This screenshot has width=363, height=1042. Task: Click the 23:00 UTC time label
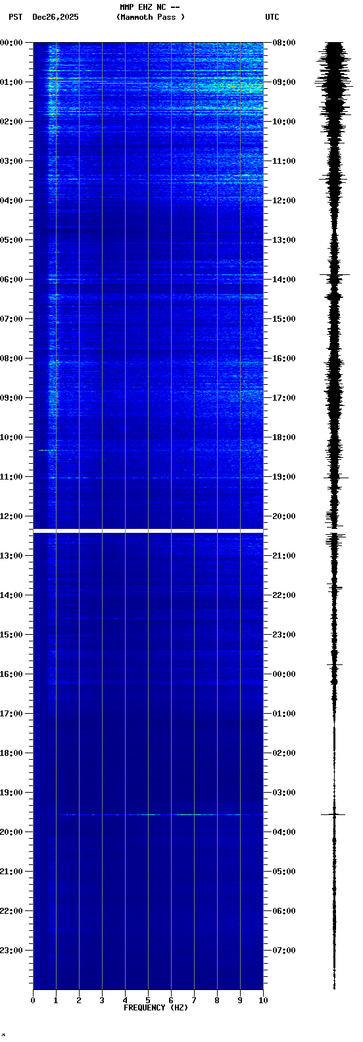coord(284,635)
